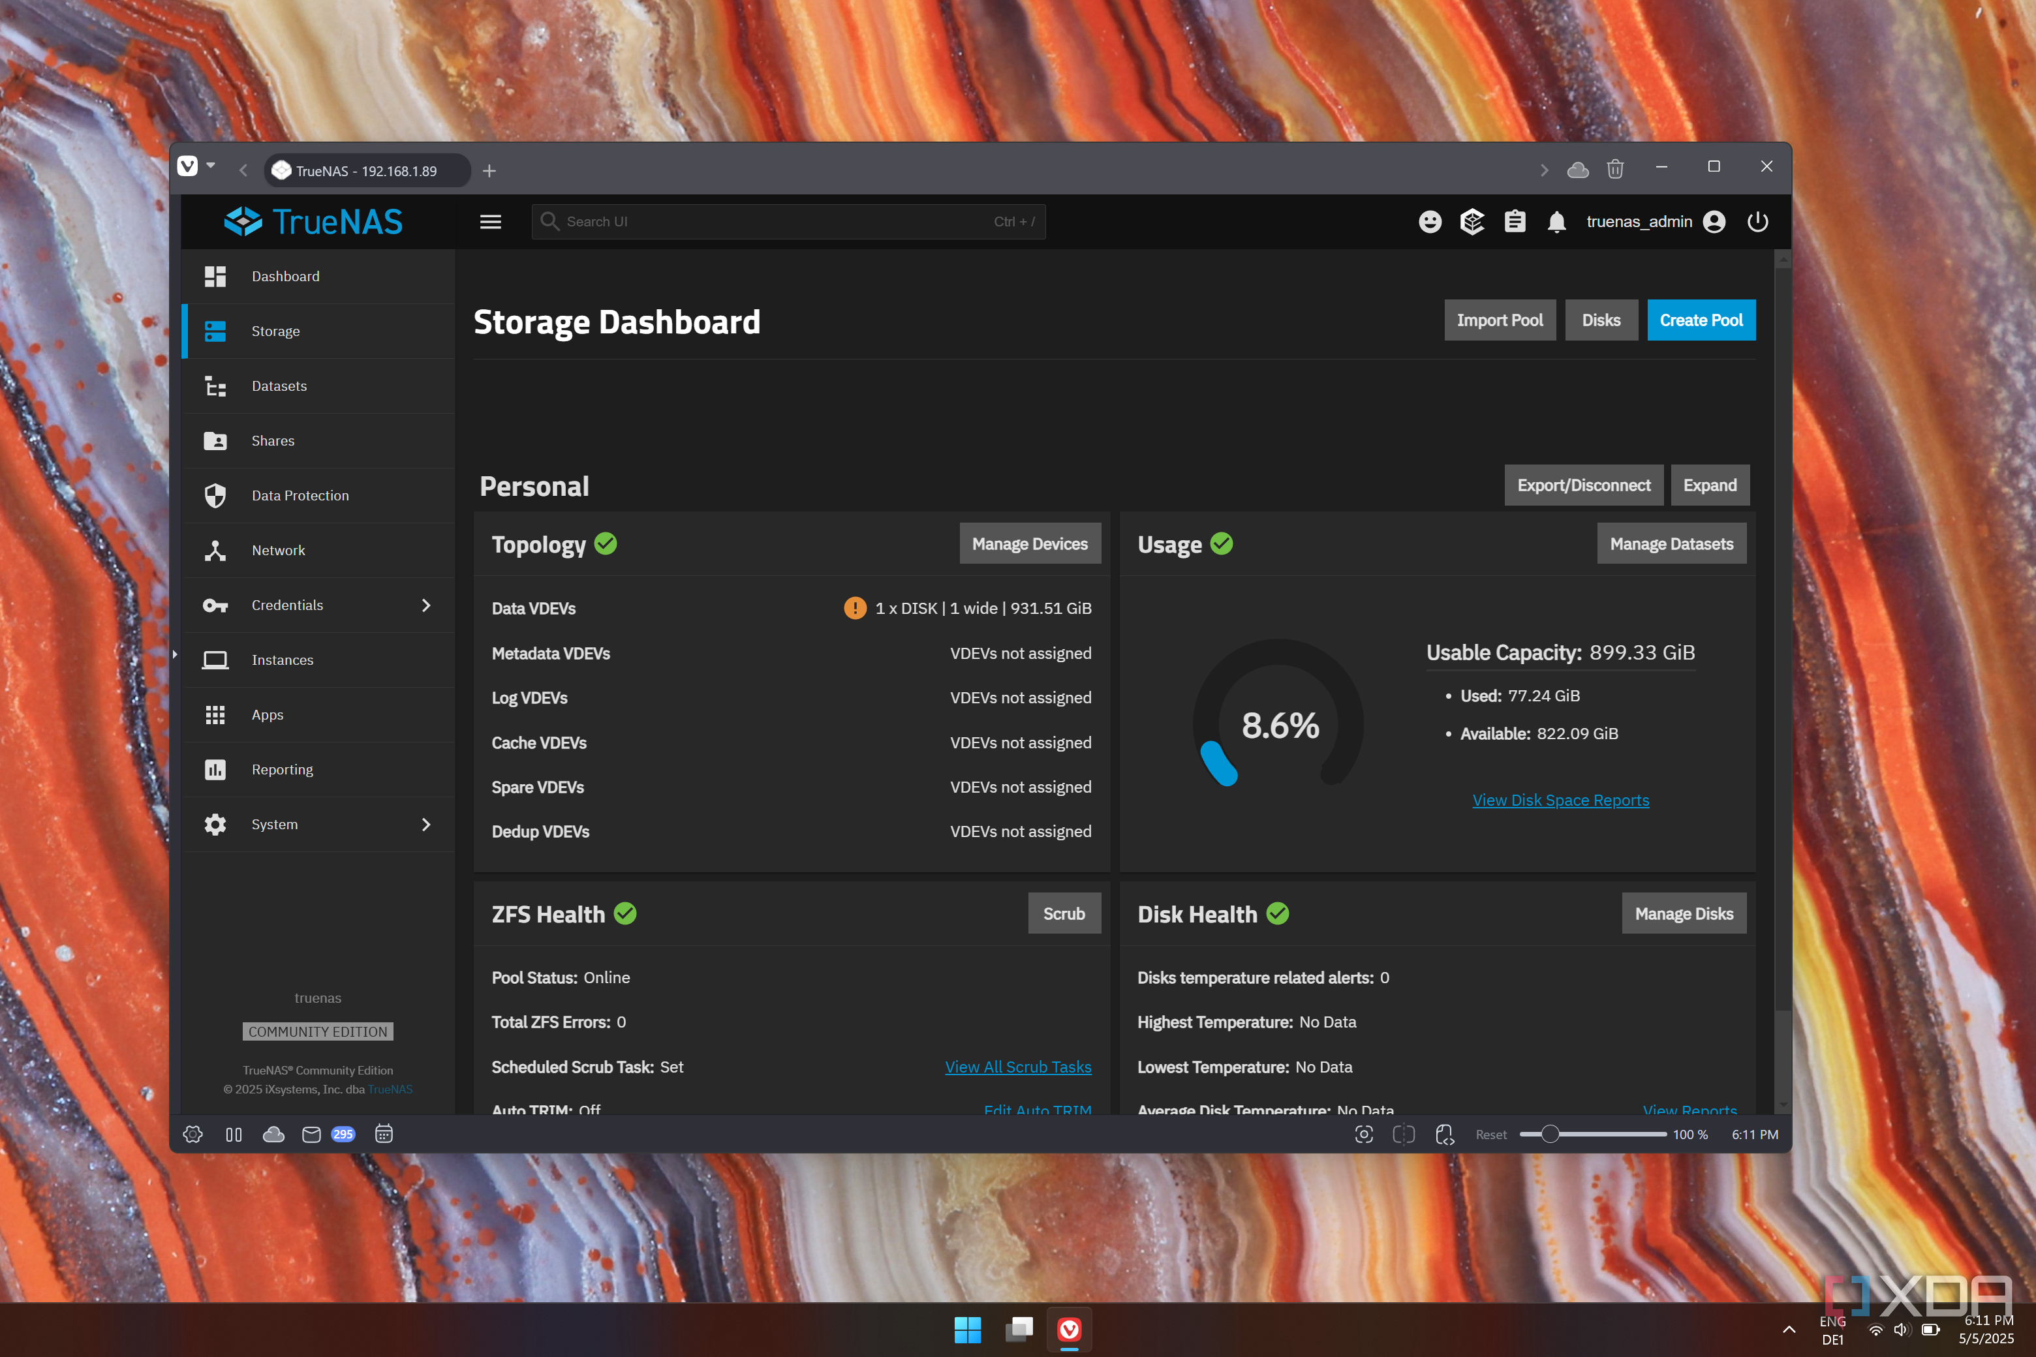Click the sync cloud icon in tab bar

coord(1577,170)
